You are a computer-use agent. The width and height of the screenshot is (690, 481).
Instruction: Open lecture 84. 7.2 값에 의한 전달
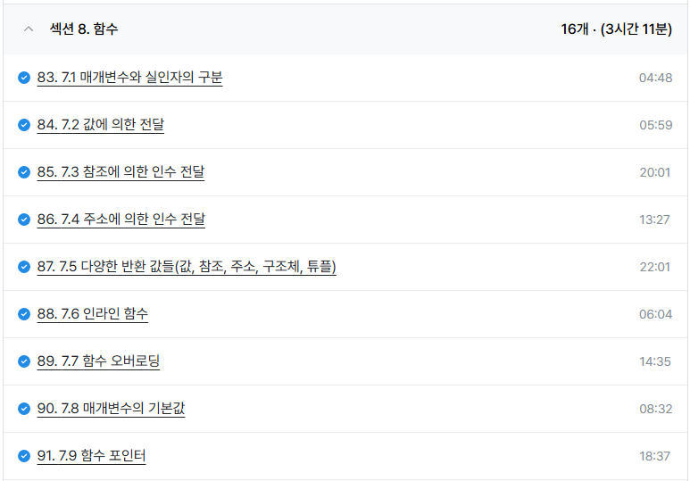pos(100,125)
